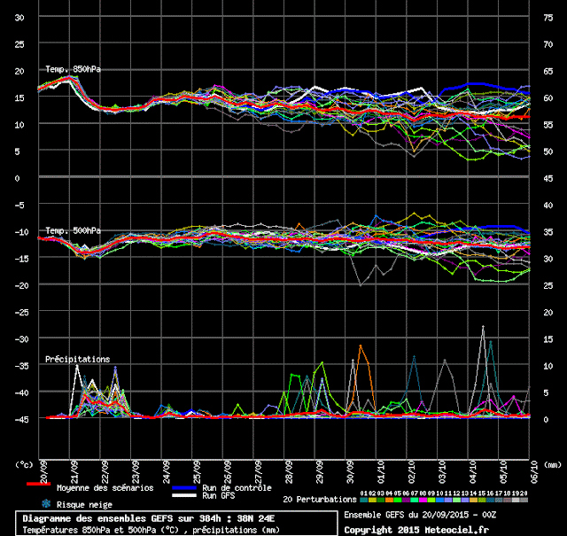
Task: Click the 'Risque neige' legend label
Action: click(x=84, y=504)
